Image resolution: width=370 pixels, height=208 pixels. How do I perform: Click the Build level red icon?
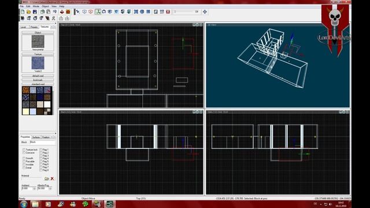coord(62,12)
